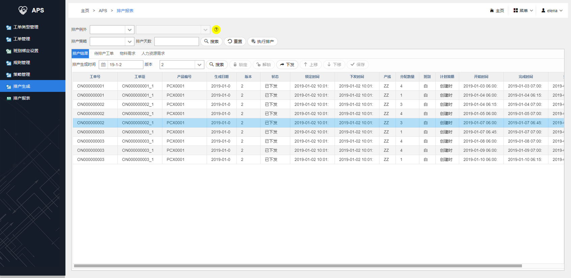Click the 计划策略 column header
The image size is (571, 278).
[x=447, y=77]
